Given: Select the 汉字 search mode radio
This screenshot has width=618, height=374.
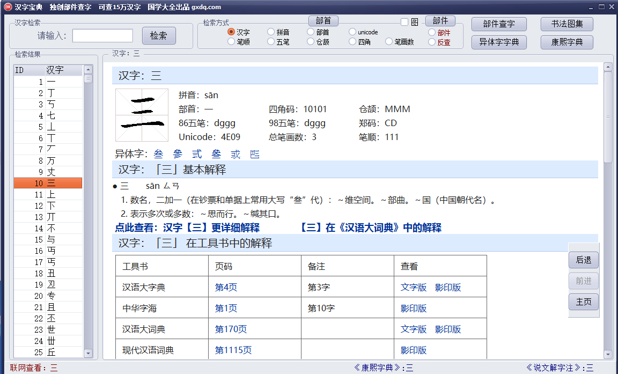Looking at the screenshot, I should click(x=231, y=32).
